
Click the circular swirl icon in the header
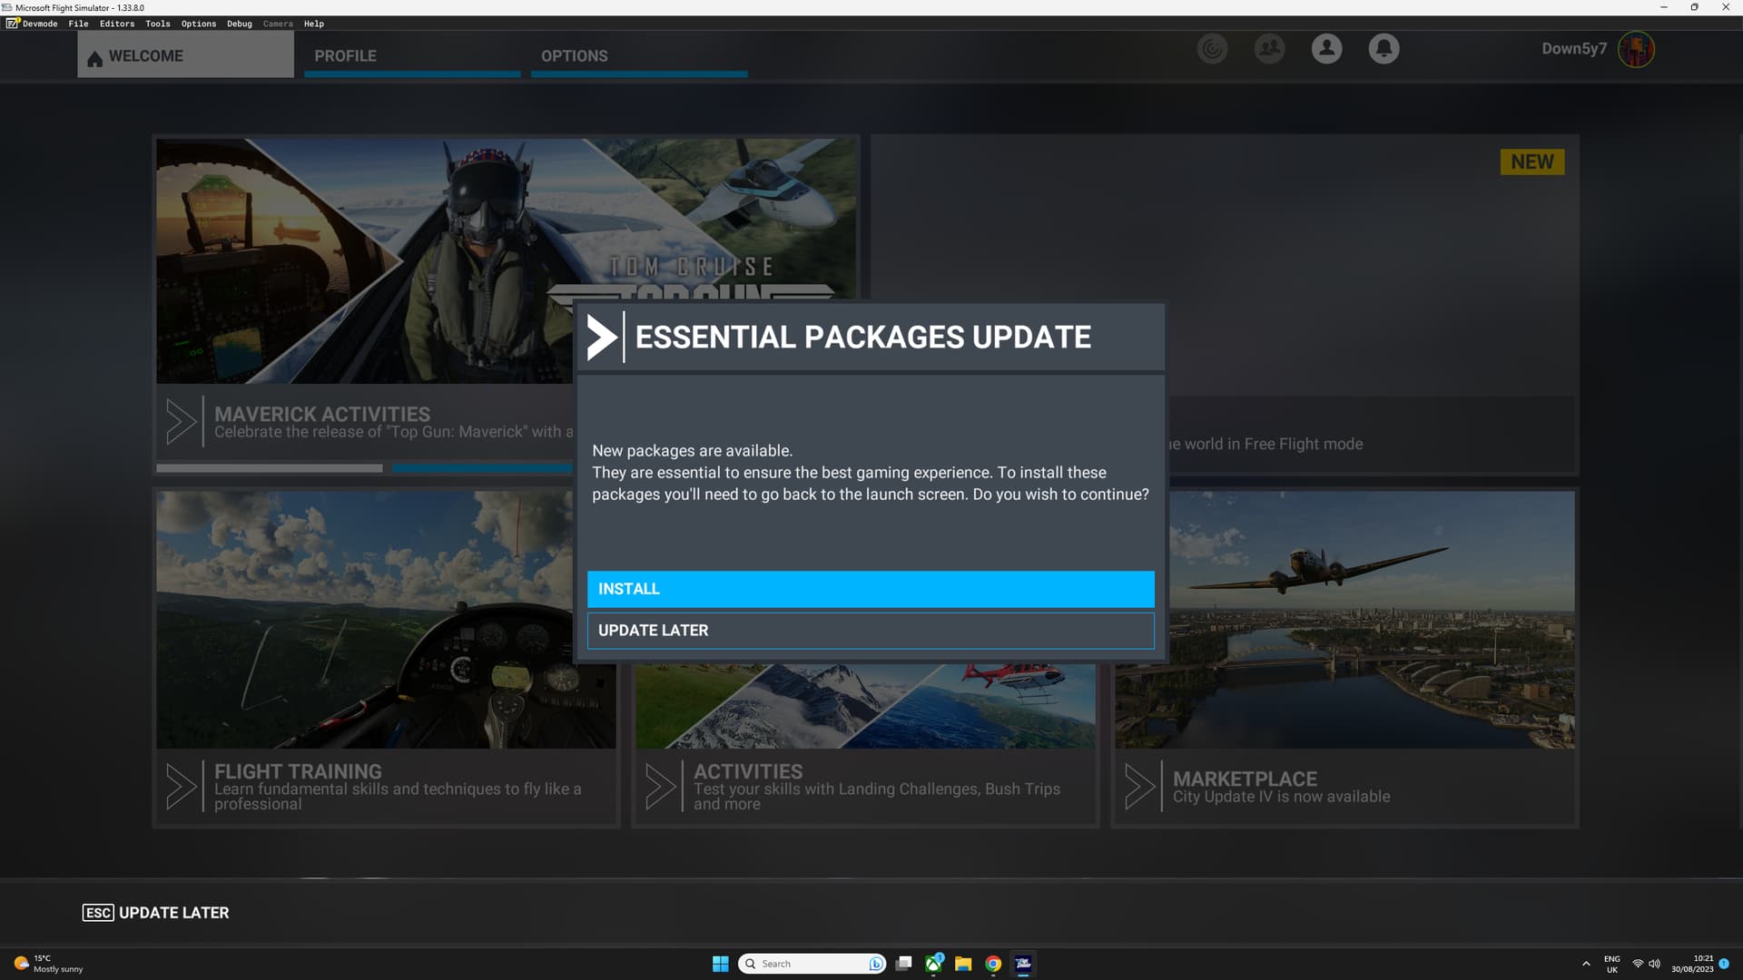point(1212,49)
